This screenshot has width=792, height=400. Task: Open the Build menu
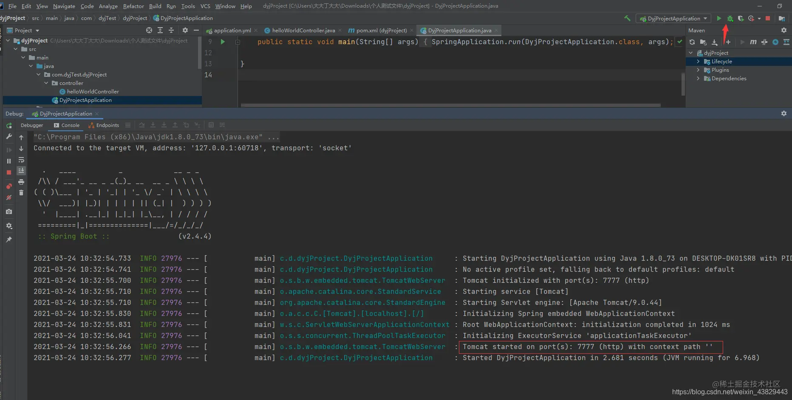(155, 6)
